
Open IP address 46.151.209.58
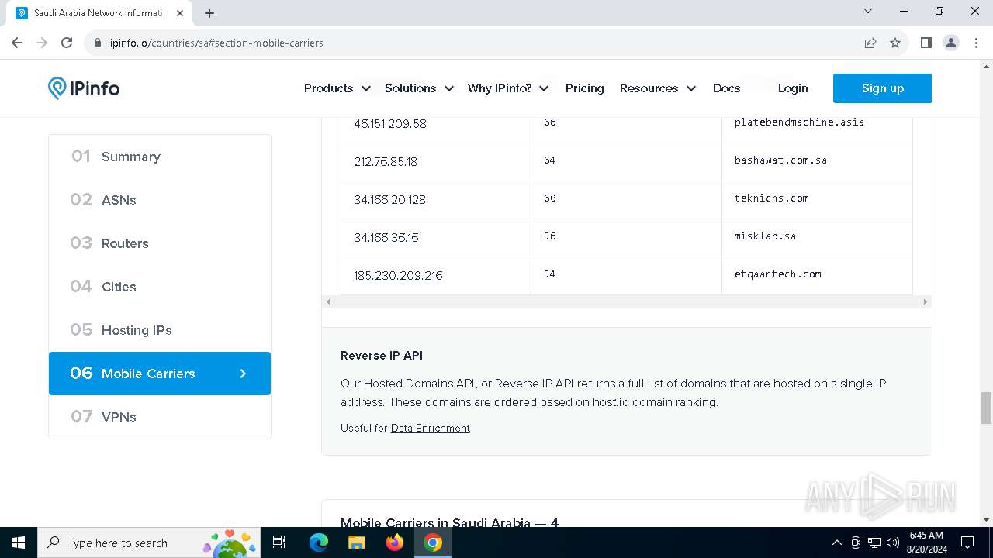(389, 124)
